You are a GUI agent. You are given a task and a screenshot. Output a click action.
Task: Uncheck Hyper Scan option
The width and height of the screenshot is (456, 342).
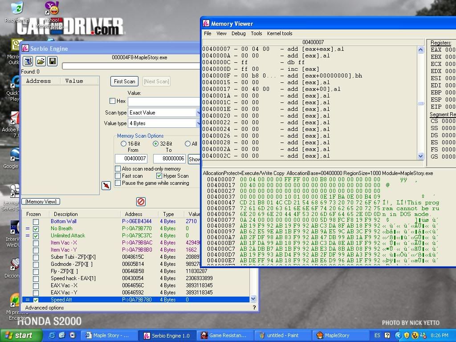tap(159, 175)
